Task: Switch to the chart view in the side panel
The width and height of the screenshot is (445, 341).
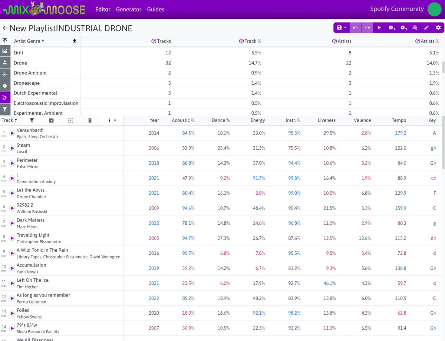Action: click(x=5, y=51)
